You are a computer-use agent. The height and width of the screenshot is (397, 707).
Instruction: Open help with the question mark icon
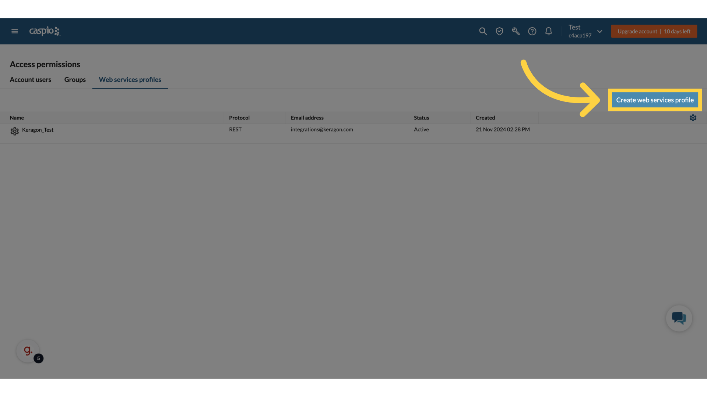[x=532, y=31]
